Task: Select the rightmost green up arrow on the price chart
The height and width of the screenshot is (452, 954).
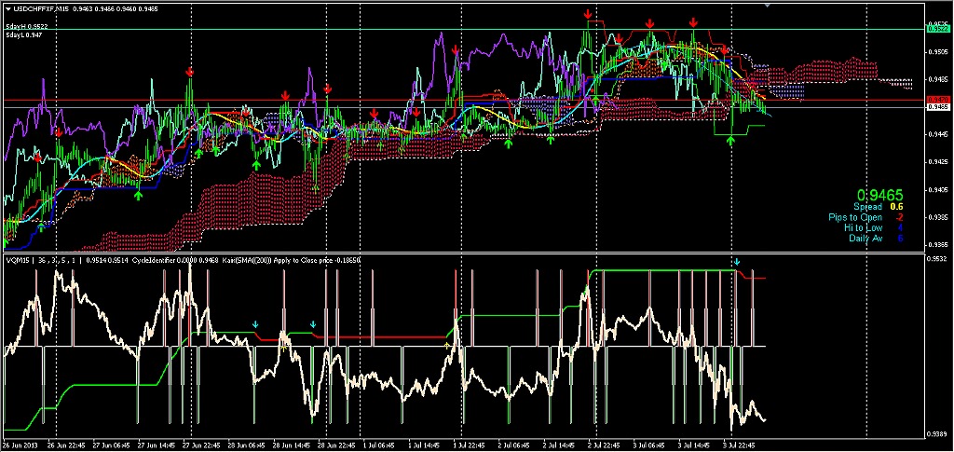Action: click(x=731, y=140)
